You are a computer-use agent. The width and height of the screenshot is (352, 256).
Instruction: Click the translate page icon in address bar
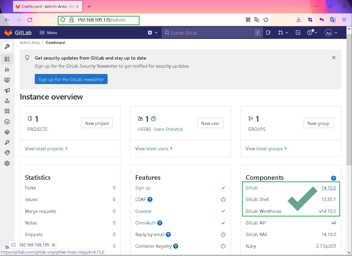pyautogui.click(x=257, y=20)
